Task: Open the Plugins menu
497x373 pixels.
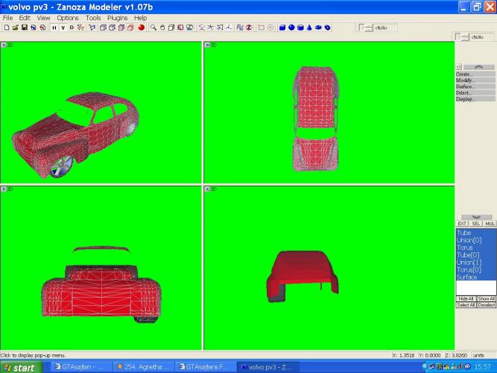Action: tap(117, 17)
